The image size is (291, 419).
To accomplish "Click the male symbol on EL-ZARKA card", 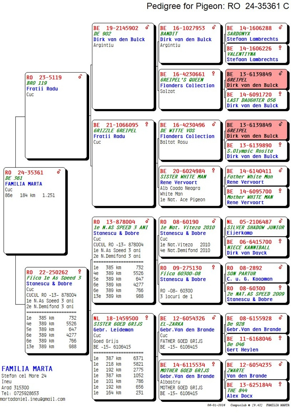I will coord(214,318).
